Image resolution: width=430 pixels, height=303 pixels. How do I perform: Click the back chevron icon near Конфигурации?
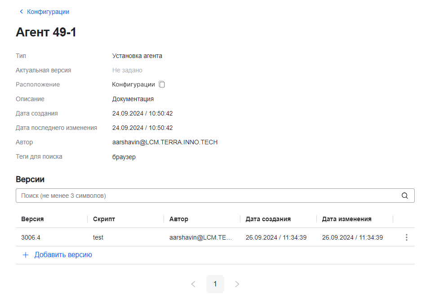coord(21,11)
